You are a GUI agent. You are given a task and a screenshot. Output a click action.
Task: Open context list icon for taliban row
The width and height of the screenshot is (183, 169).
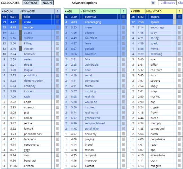123,150
